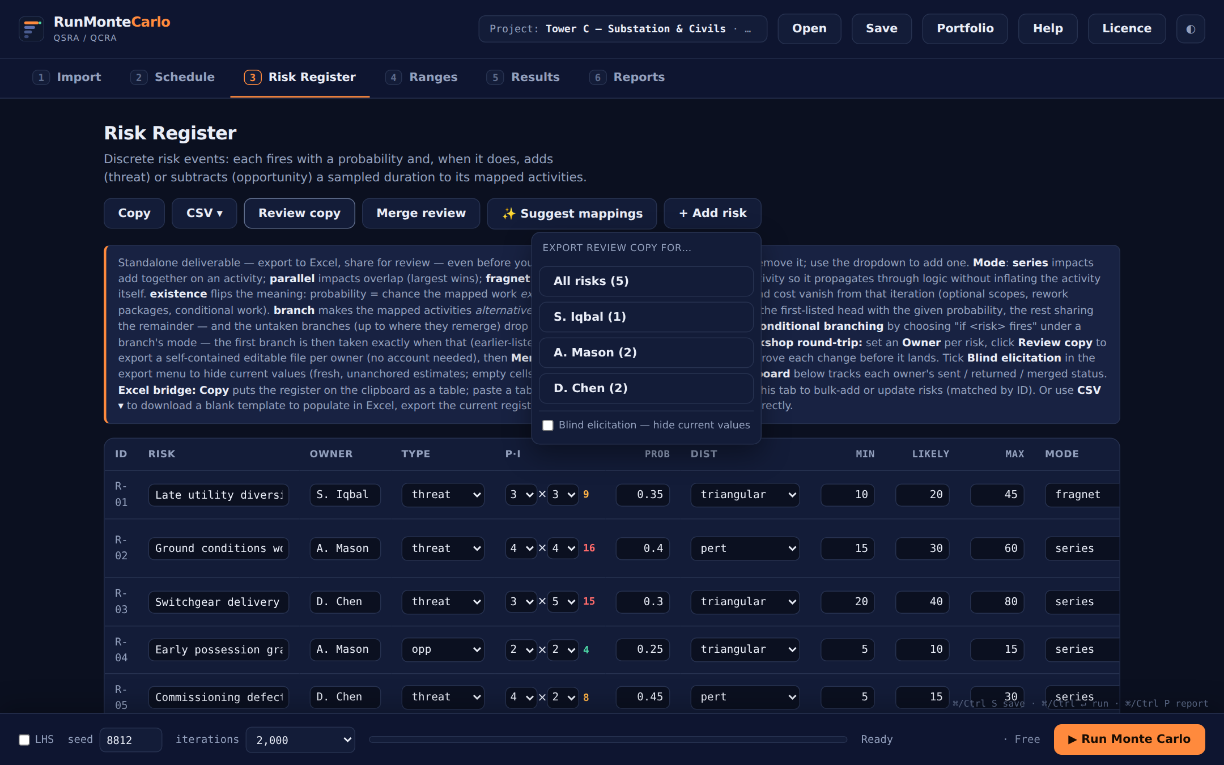Image resolution: width=1224 pixels, height=765 pixels.
Task: Click the Help button
Action: (x=1048, y=29)
